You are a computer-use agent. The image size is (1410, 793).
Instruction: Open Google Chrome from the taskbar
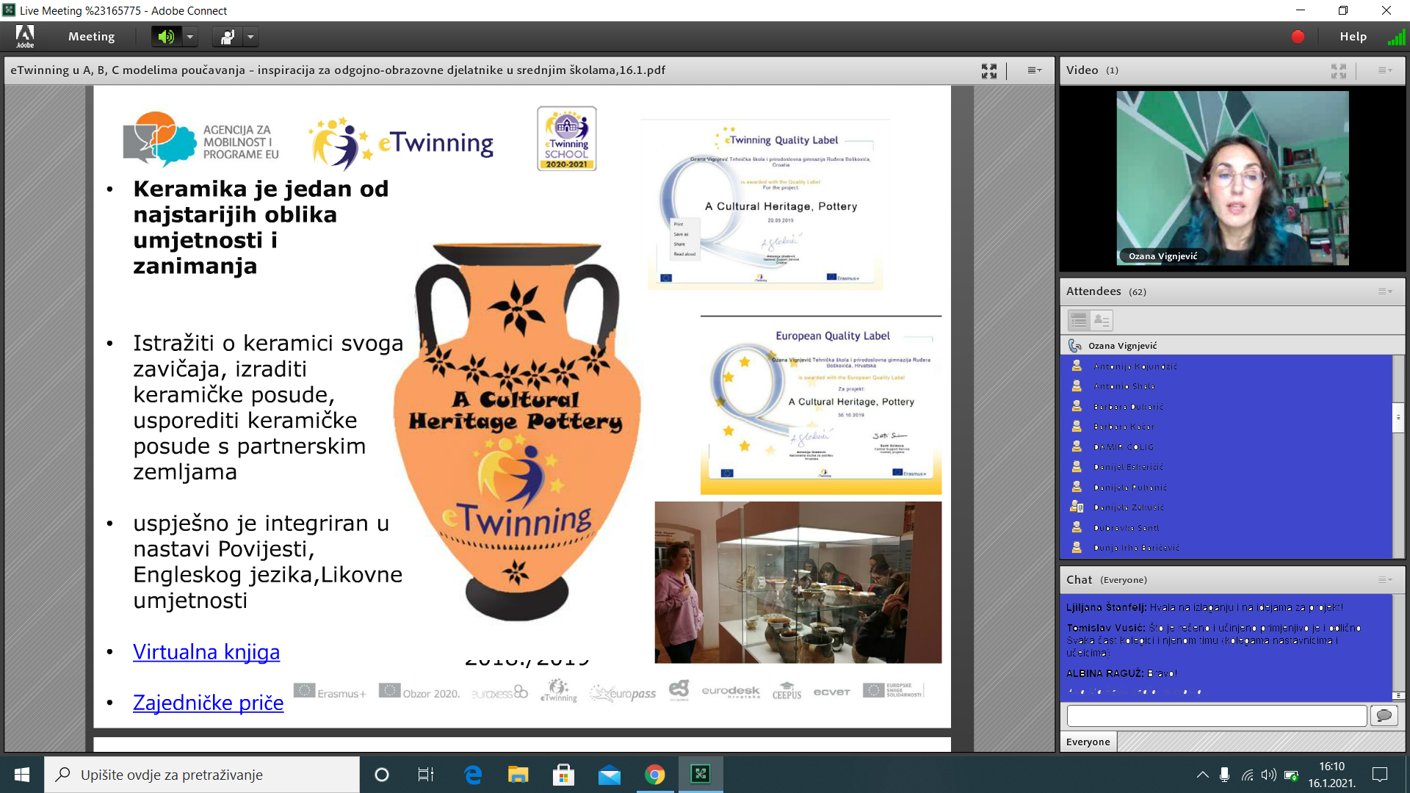[x=654, y=775]
